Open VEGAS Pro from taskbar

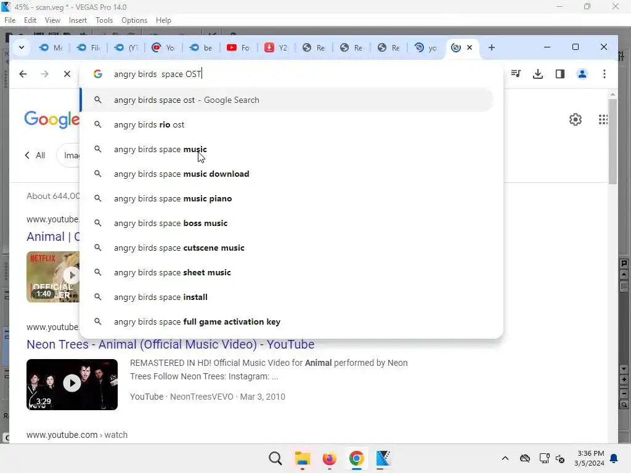[x=383, y=458]
